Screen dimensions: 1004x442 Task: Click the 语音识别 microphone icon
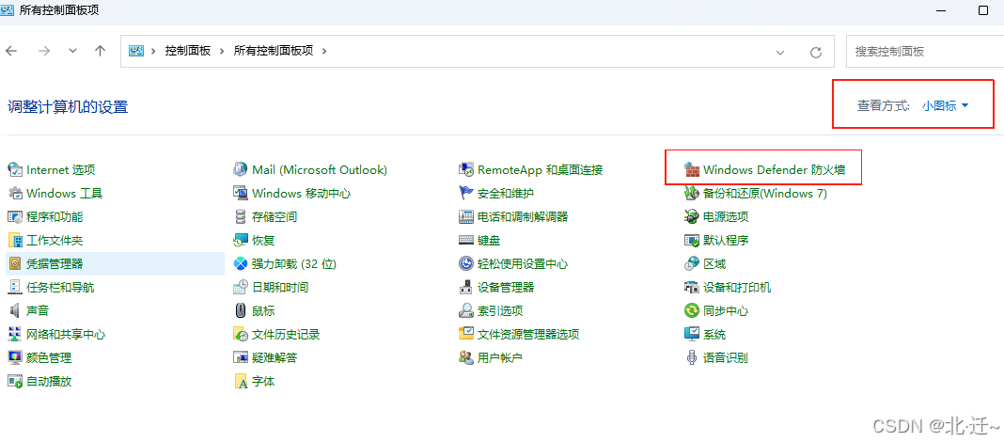[x=692, y=357]
